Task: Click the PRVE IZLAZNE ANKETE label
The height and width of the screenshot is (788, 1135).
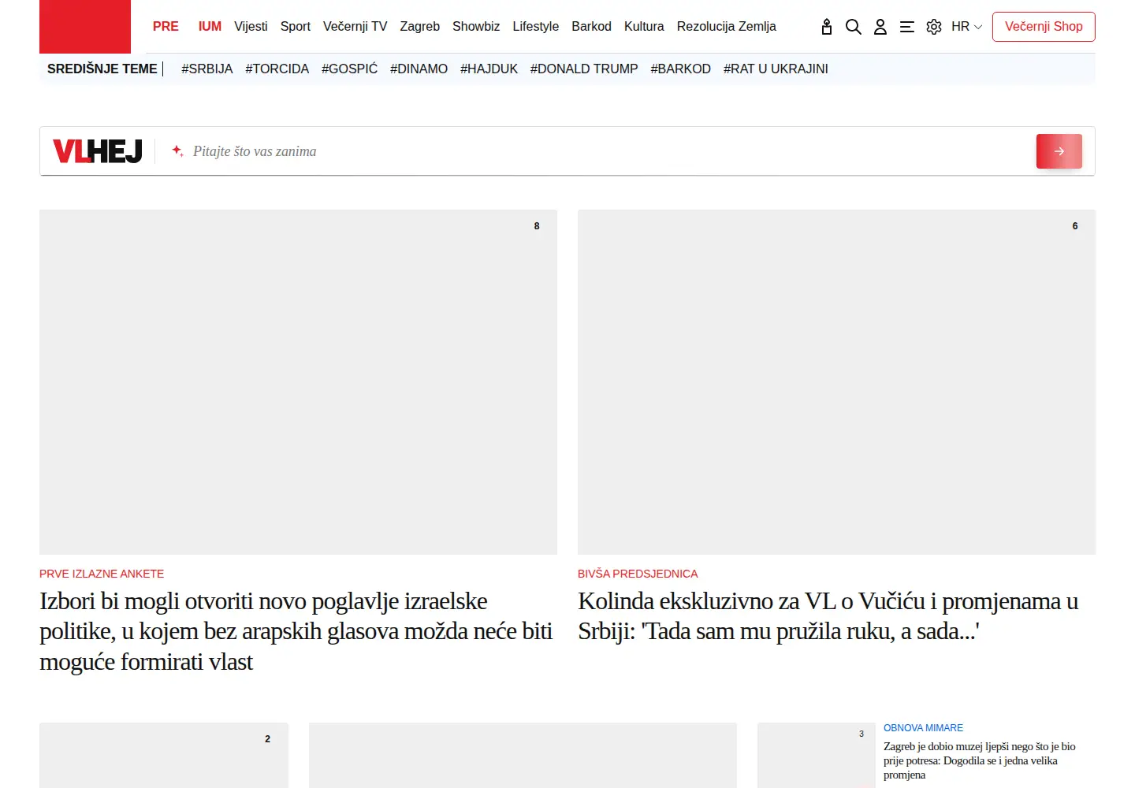Action: pos(102,574)
